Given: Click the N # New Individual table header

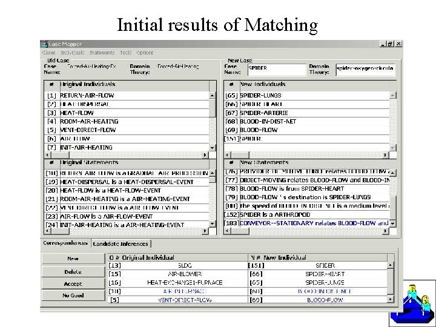Looking at the screenshot, I should 317,257.
